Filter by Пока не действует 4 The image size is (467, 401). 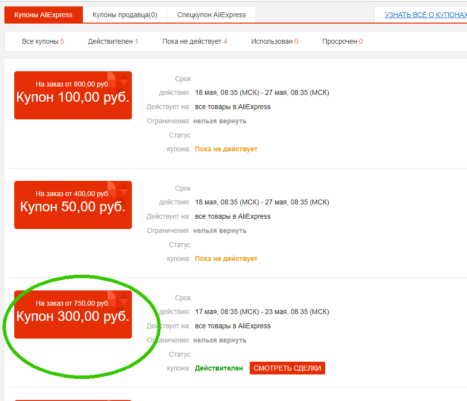point(195,41)
